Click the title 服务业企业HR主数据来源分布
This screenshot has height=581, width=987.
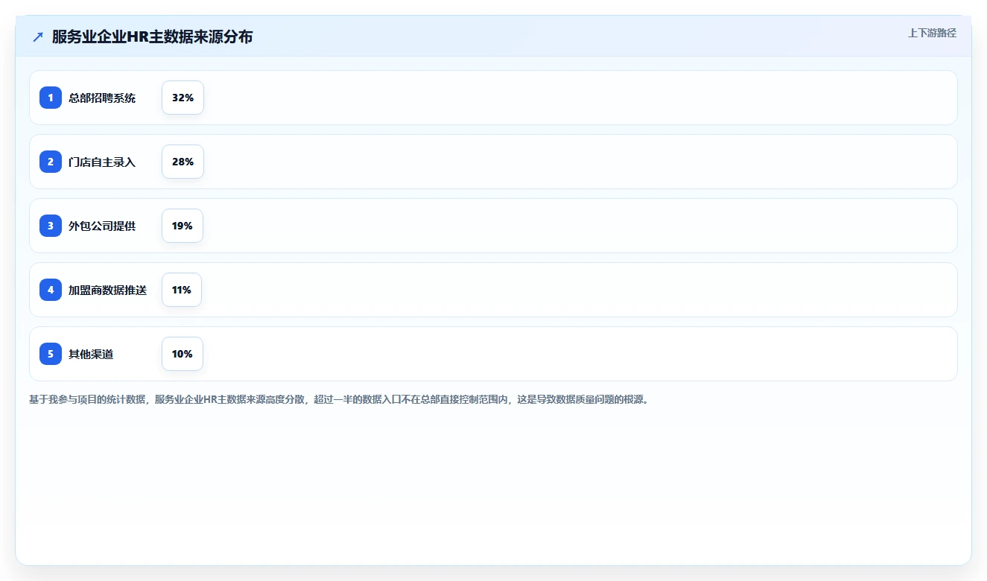(152, 36)
